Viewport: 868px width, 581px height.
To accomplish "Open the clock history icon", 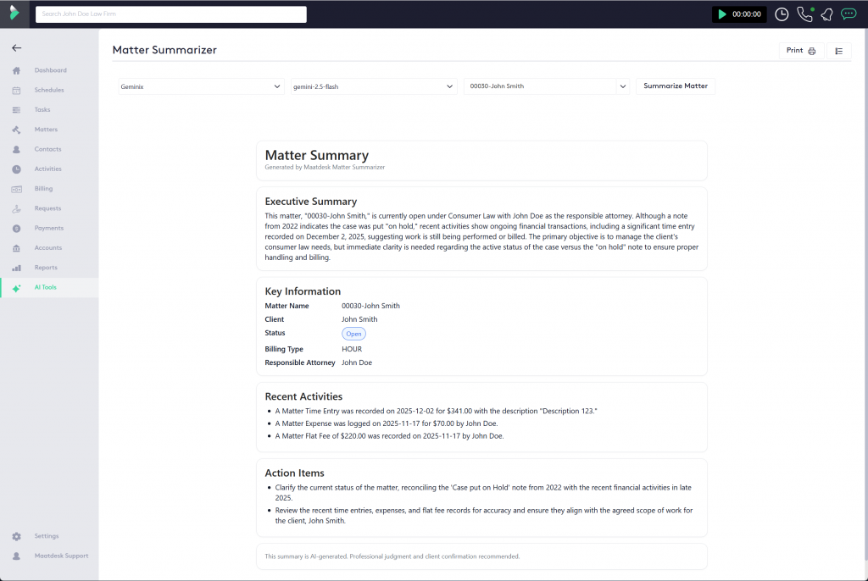I will 782,14.
